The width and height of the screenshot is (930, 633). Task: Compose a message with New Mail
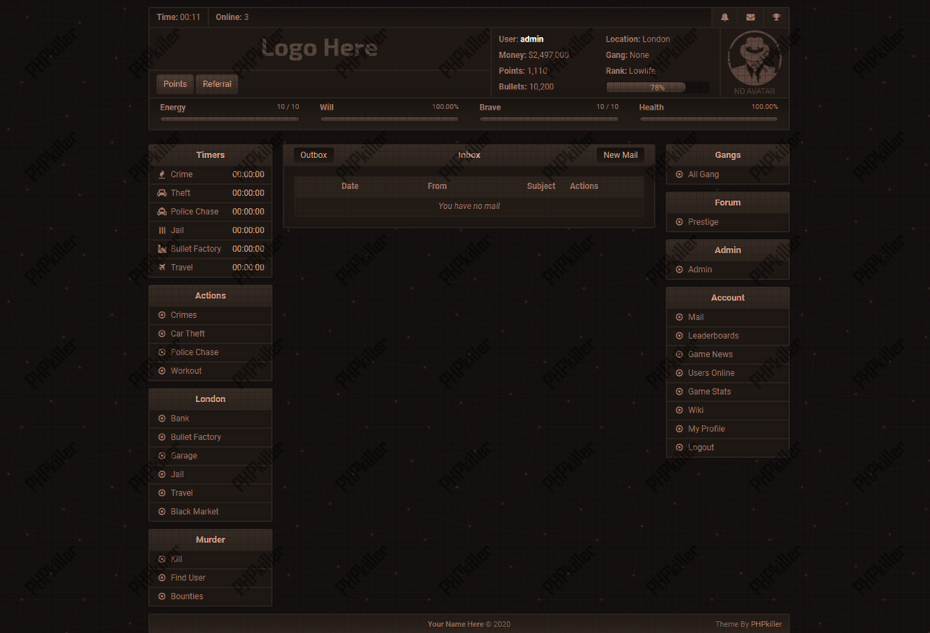620,155
